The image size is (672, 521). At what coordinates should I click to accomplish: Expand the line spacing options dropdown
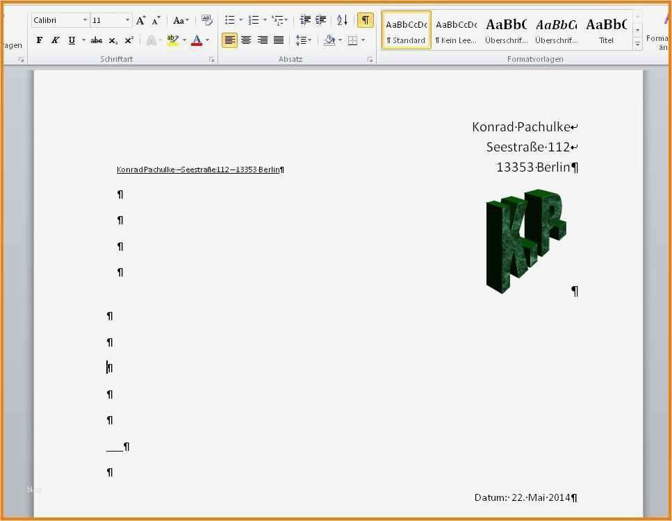pos(309,40)
